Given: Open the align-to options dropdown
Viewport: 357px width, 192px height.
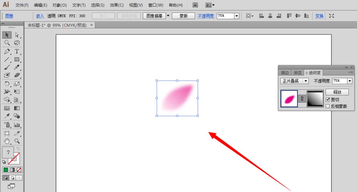Looking at the screenshot, I should click(x=250, y=16).
